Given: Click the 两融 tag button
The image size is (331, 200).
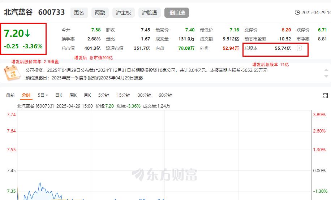Looking at the screenshot, I should (x=100, y=13).
